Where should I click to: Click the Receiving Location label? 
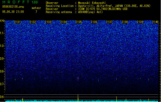60,6
